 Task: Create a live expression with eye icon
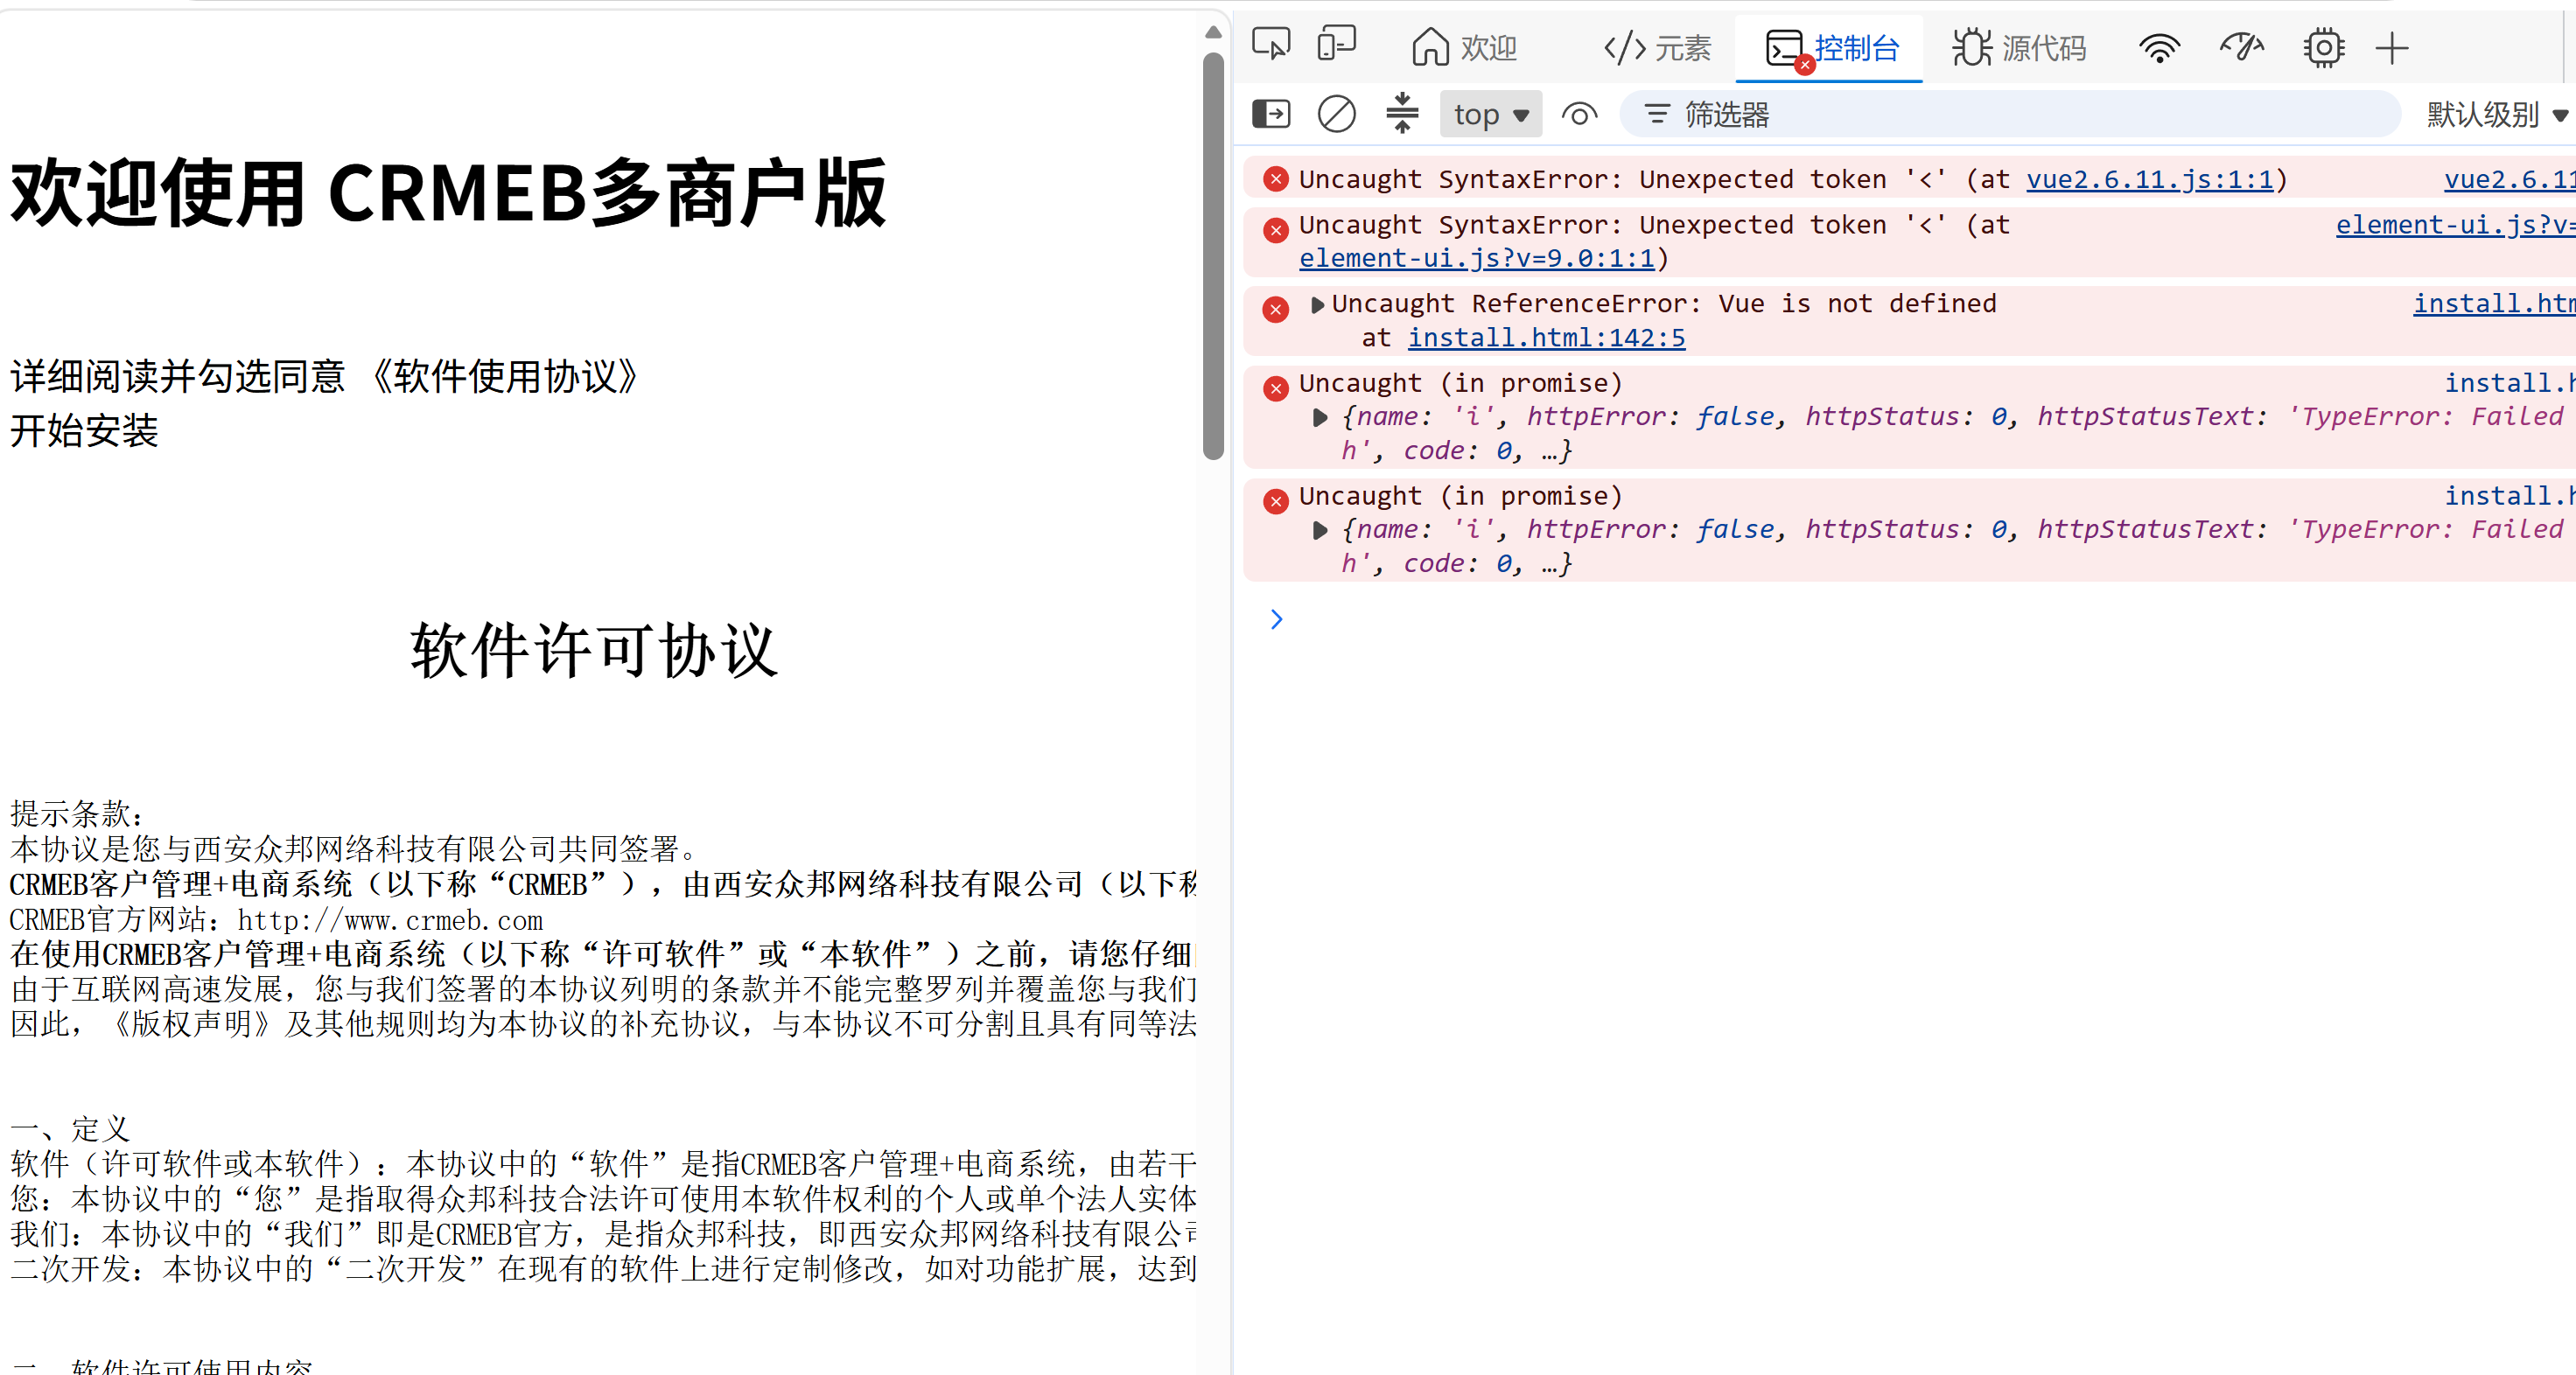pos(1579,114)
